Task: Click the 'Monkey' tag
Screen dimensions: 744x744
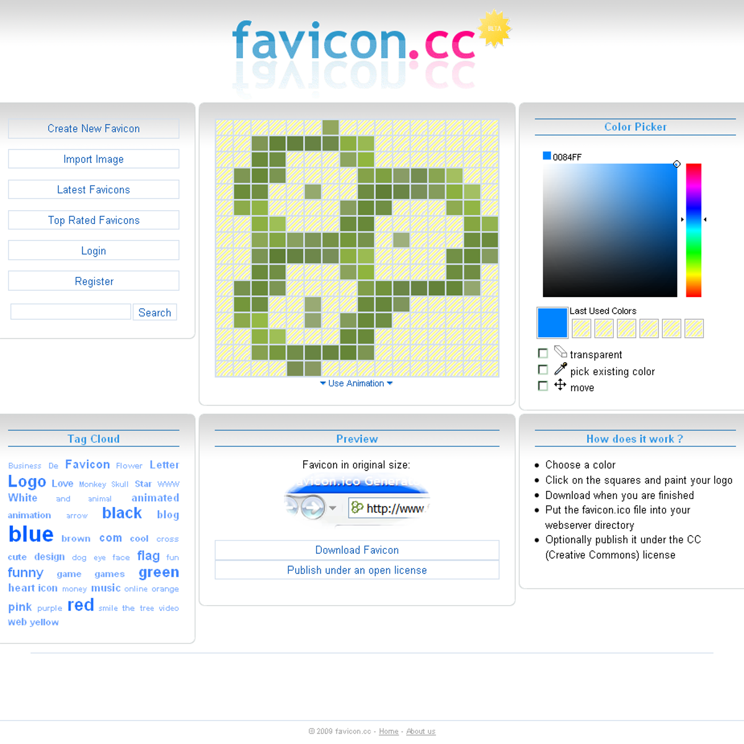Action: click(x=92, y=484)
